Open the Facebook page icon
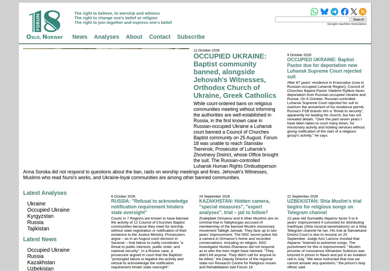 [x=345, y=12]
